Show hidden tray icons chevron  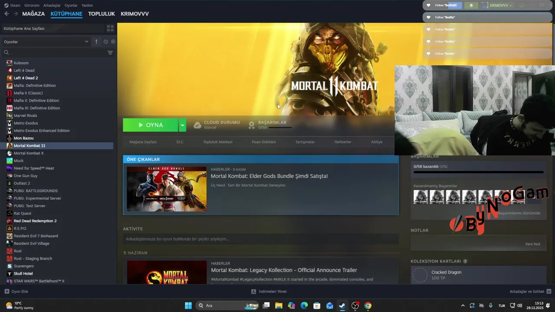pos(463,305)
